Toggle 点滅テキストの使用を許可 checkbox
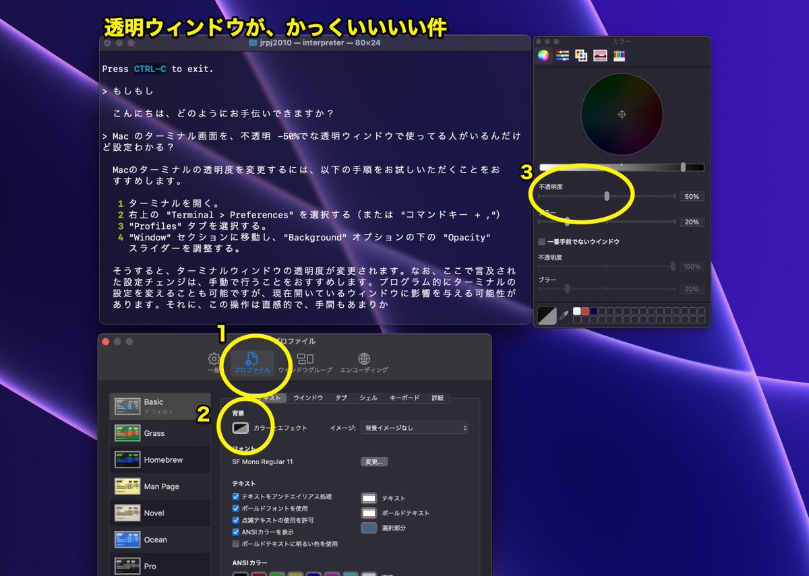The image size is (809, 576). click(236, 520)
